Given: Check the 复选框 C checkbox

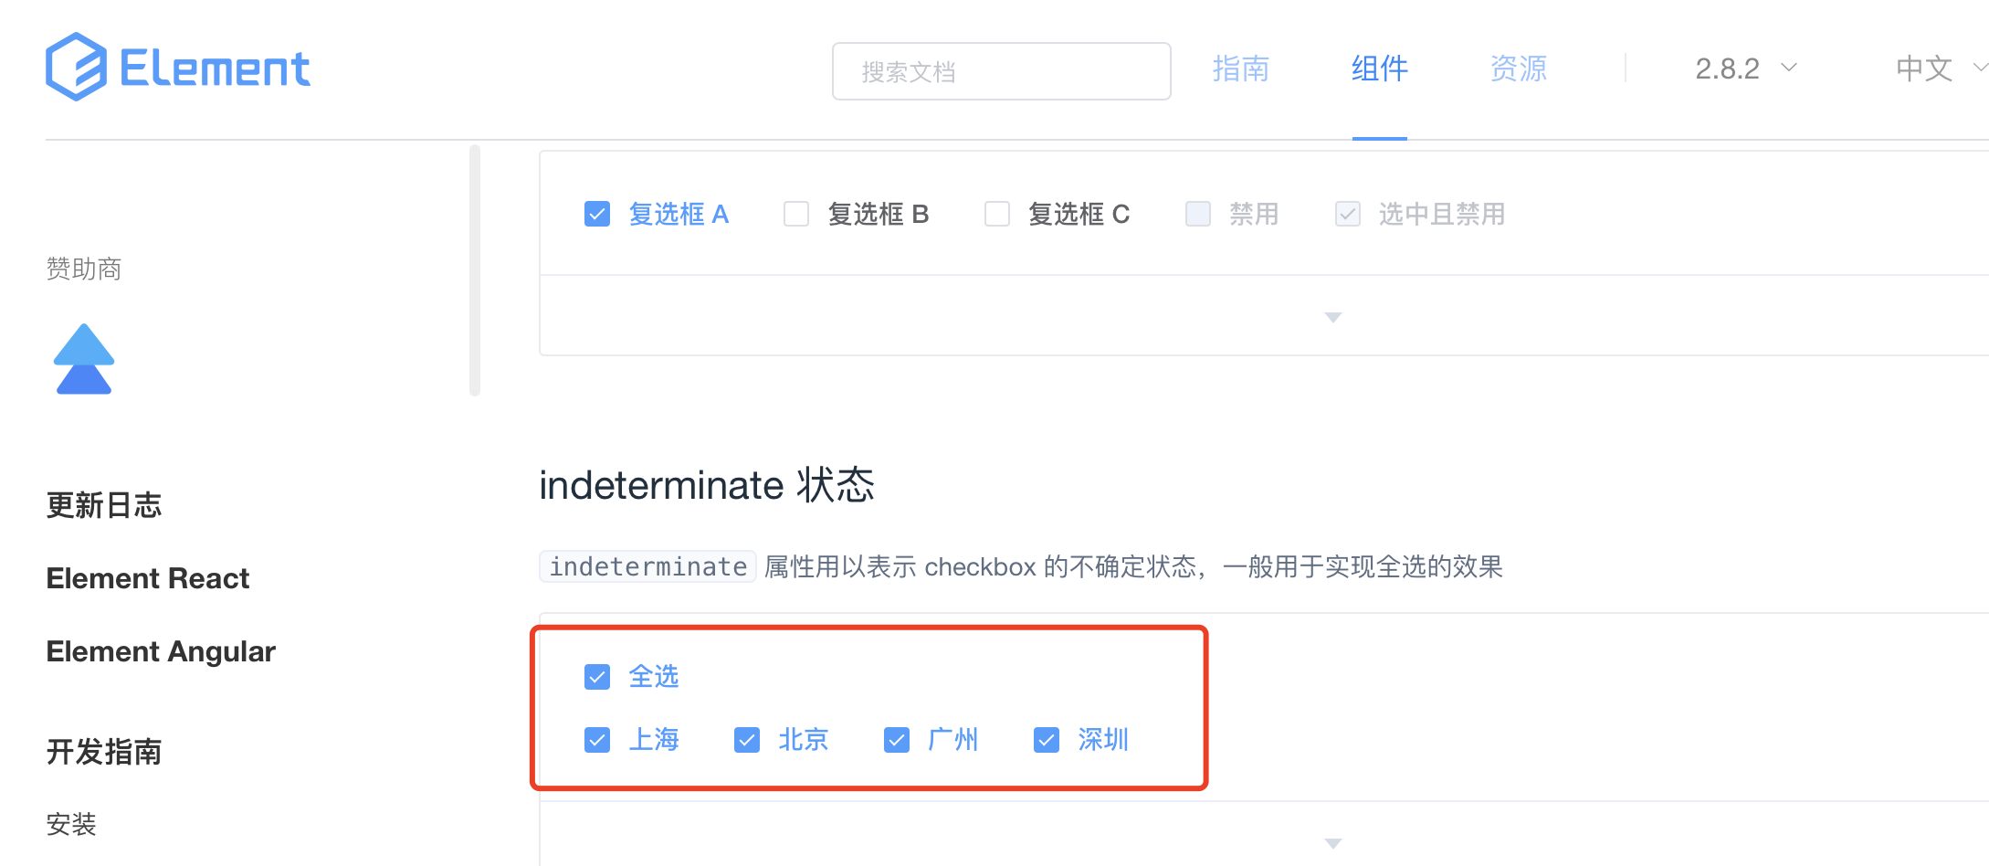Looking at the screenshot, I should point(997,214).
